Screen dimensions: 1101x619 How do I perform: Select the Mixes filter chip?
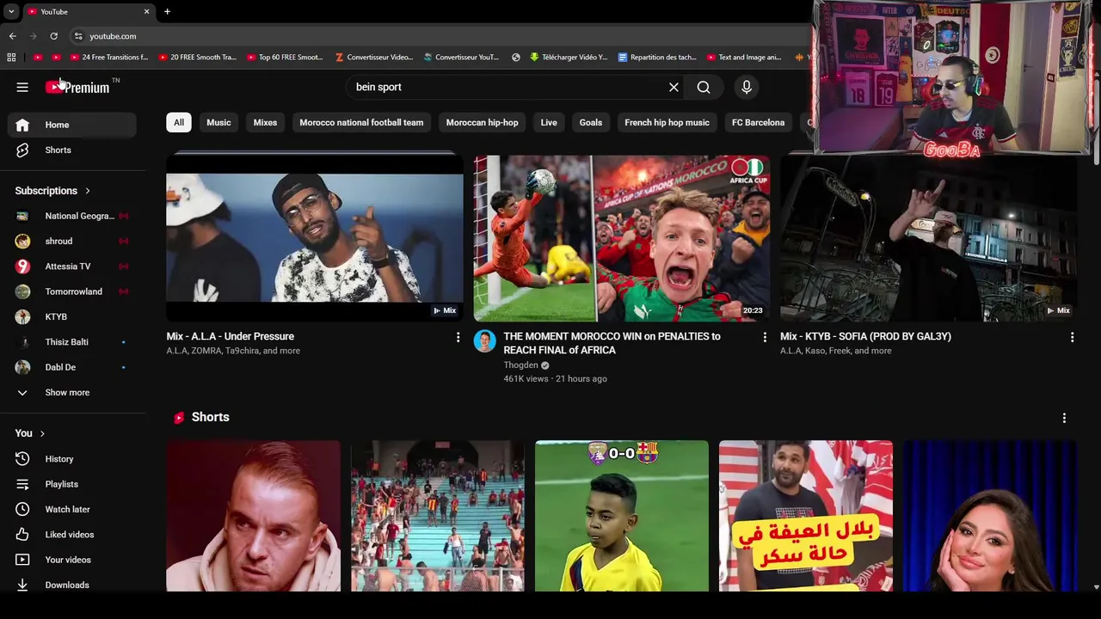tap(265, 122)
